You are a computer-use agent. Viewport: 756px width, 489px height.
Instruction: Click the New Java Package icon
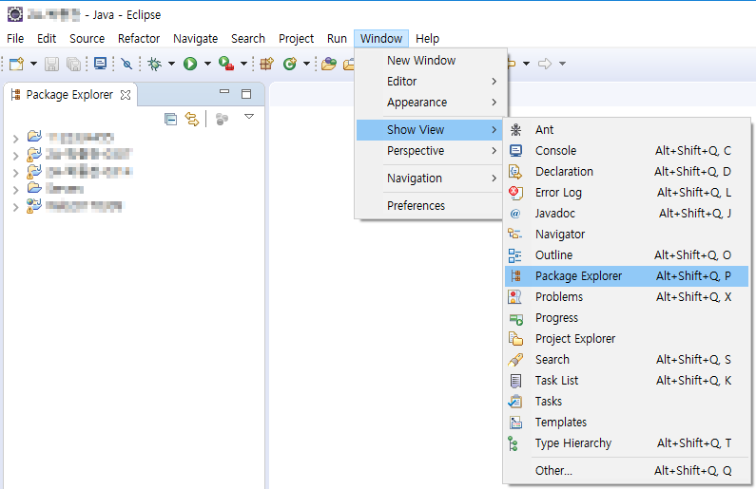pyautogui.click(x=266, y=64)
